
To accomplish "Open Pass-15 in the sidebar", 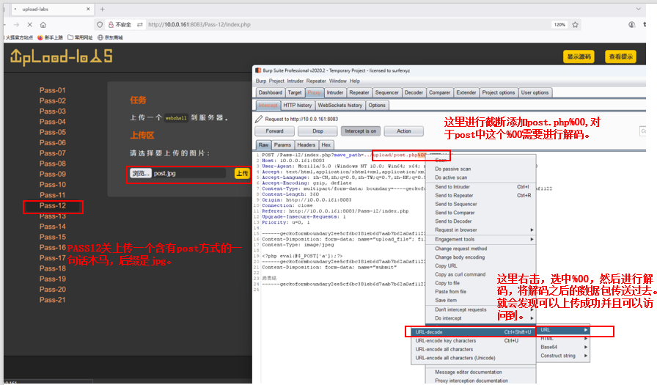I will (52, 237).
